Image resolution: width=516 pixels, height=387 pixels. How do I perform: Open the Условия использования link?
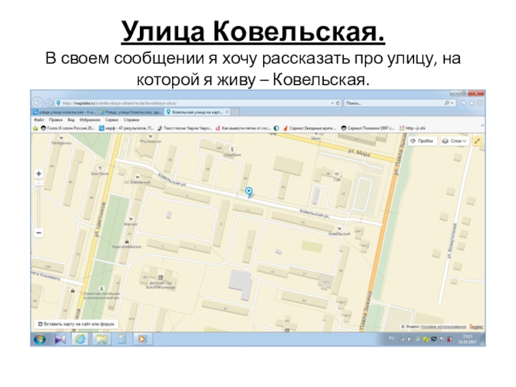pyautogui.click(x=444, y=327)
